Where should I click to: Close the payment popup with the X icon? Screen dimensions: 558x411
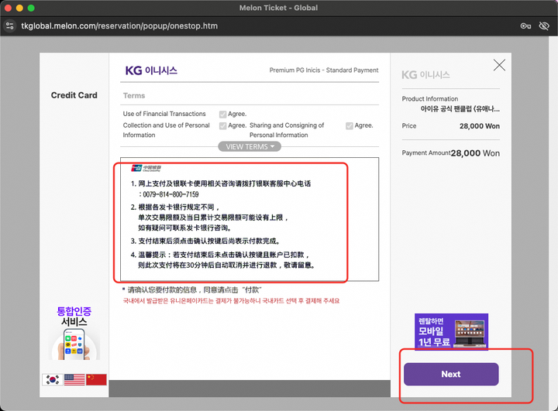(x=499, y=65)
